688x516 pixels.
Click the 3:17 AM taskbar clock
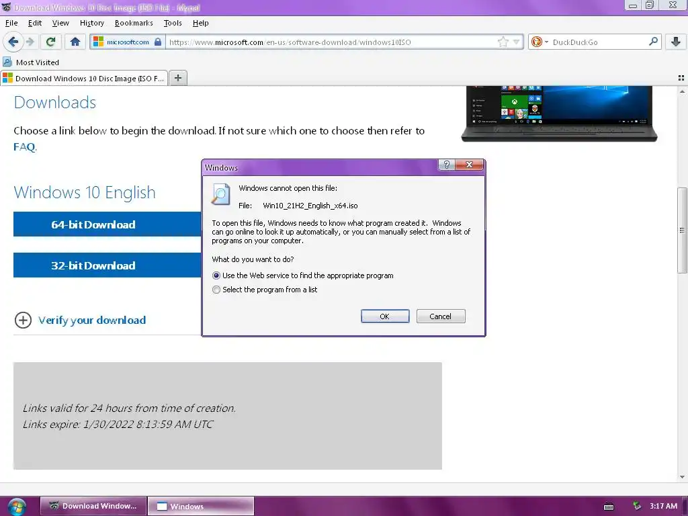(x=663, y=506)
